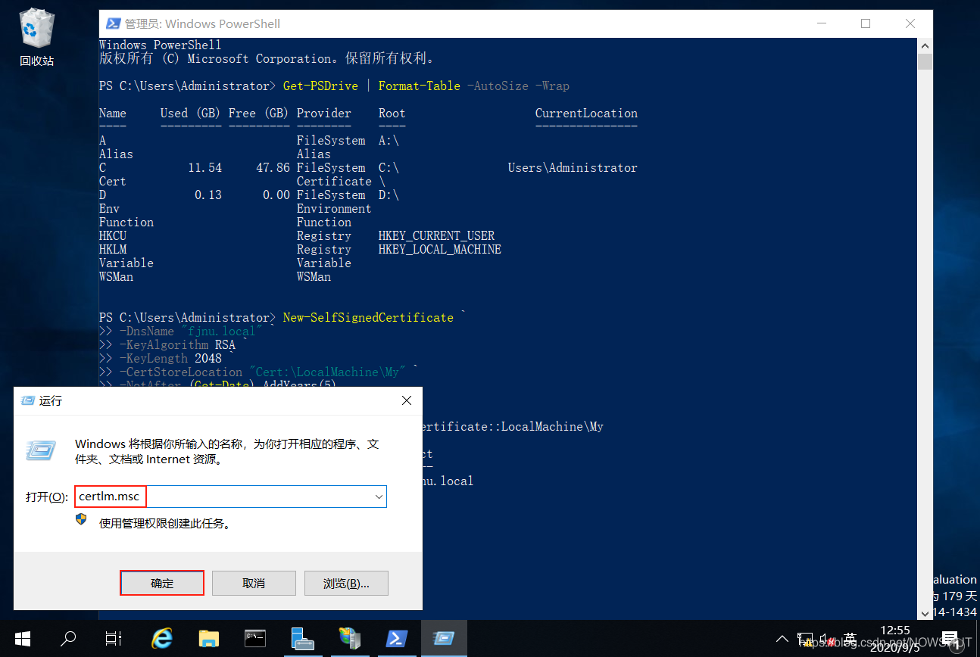Click 'Certificate' provider text

[334, 181]
